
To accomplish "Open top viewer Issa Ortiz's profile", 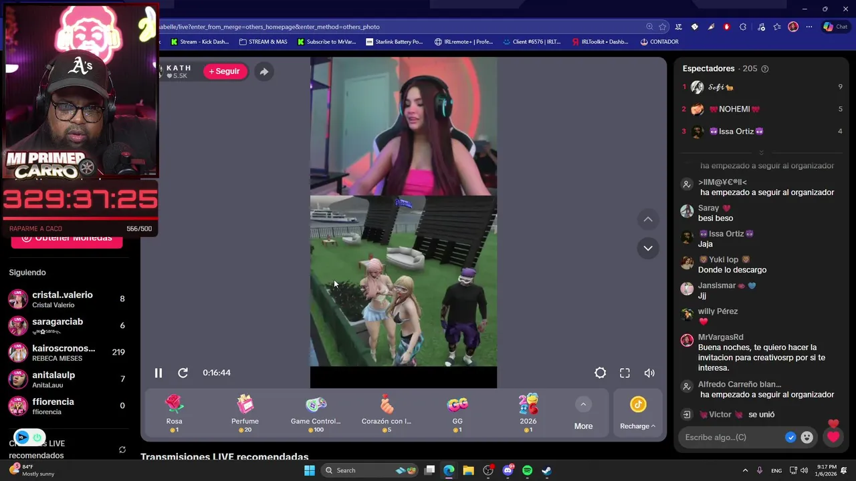I will coord(736,132).
